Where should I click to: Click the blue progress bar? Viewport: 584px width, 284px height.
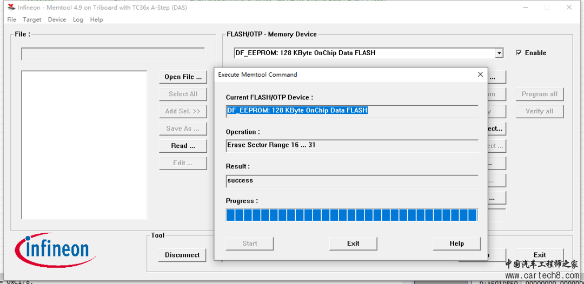pyautogui.click(x=352, y=215)
